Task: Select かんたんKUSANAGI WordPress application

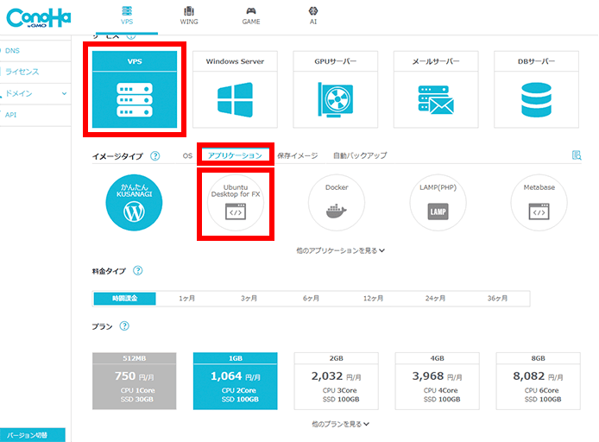Action: (134, 203)
